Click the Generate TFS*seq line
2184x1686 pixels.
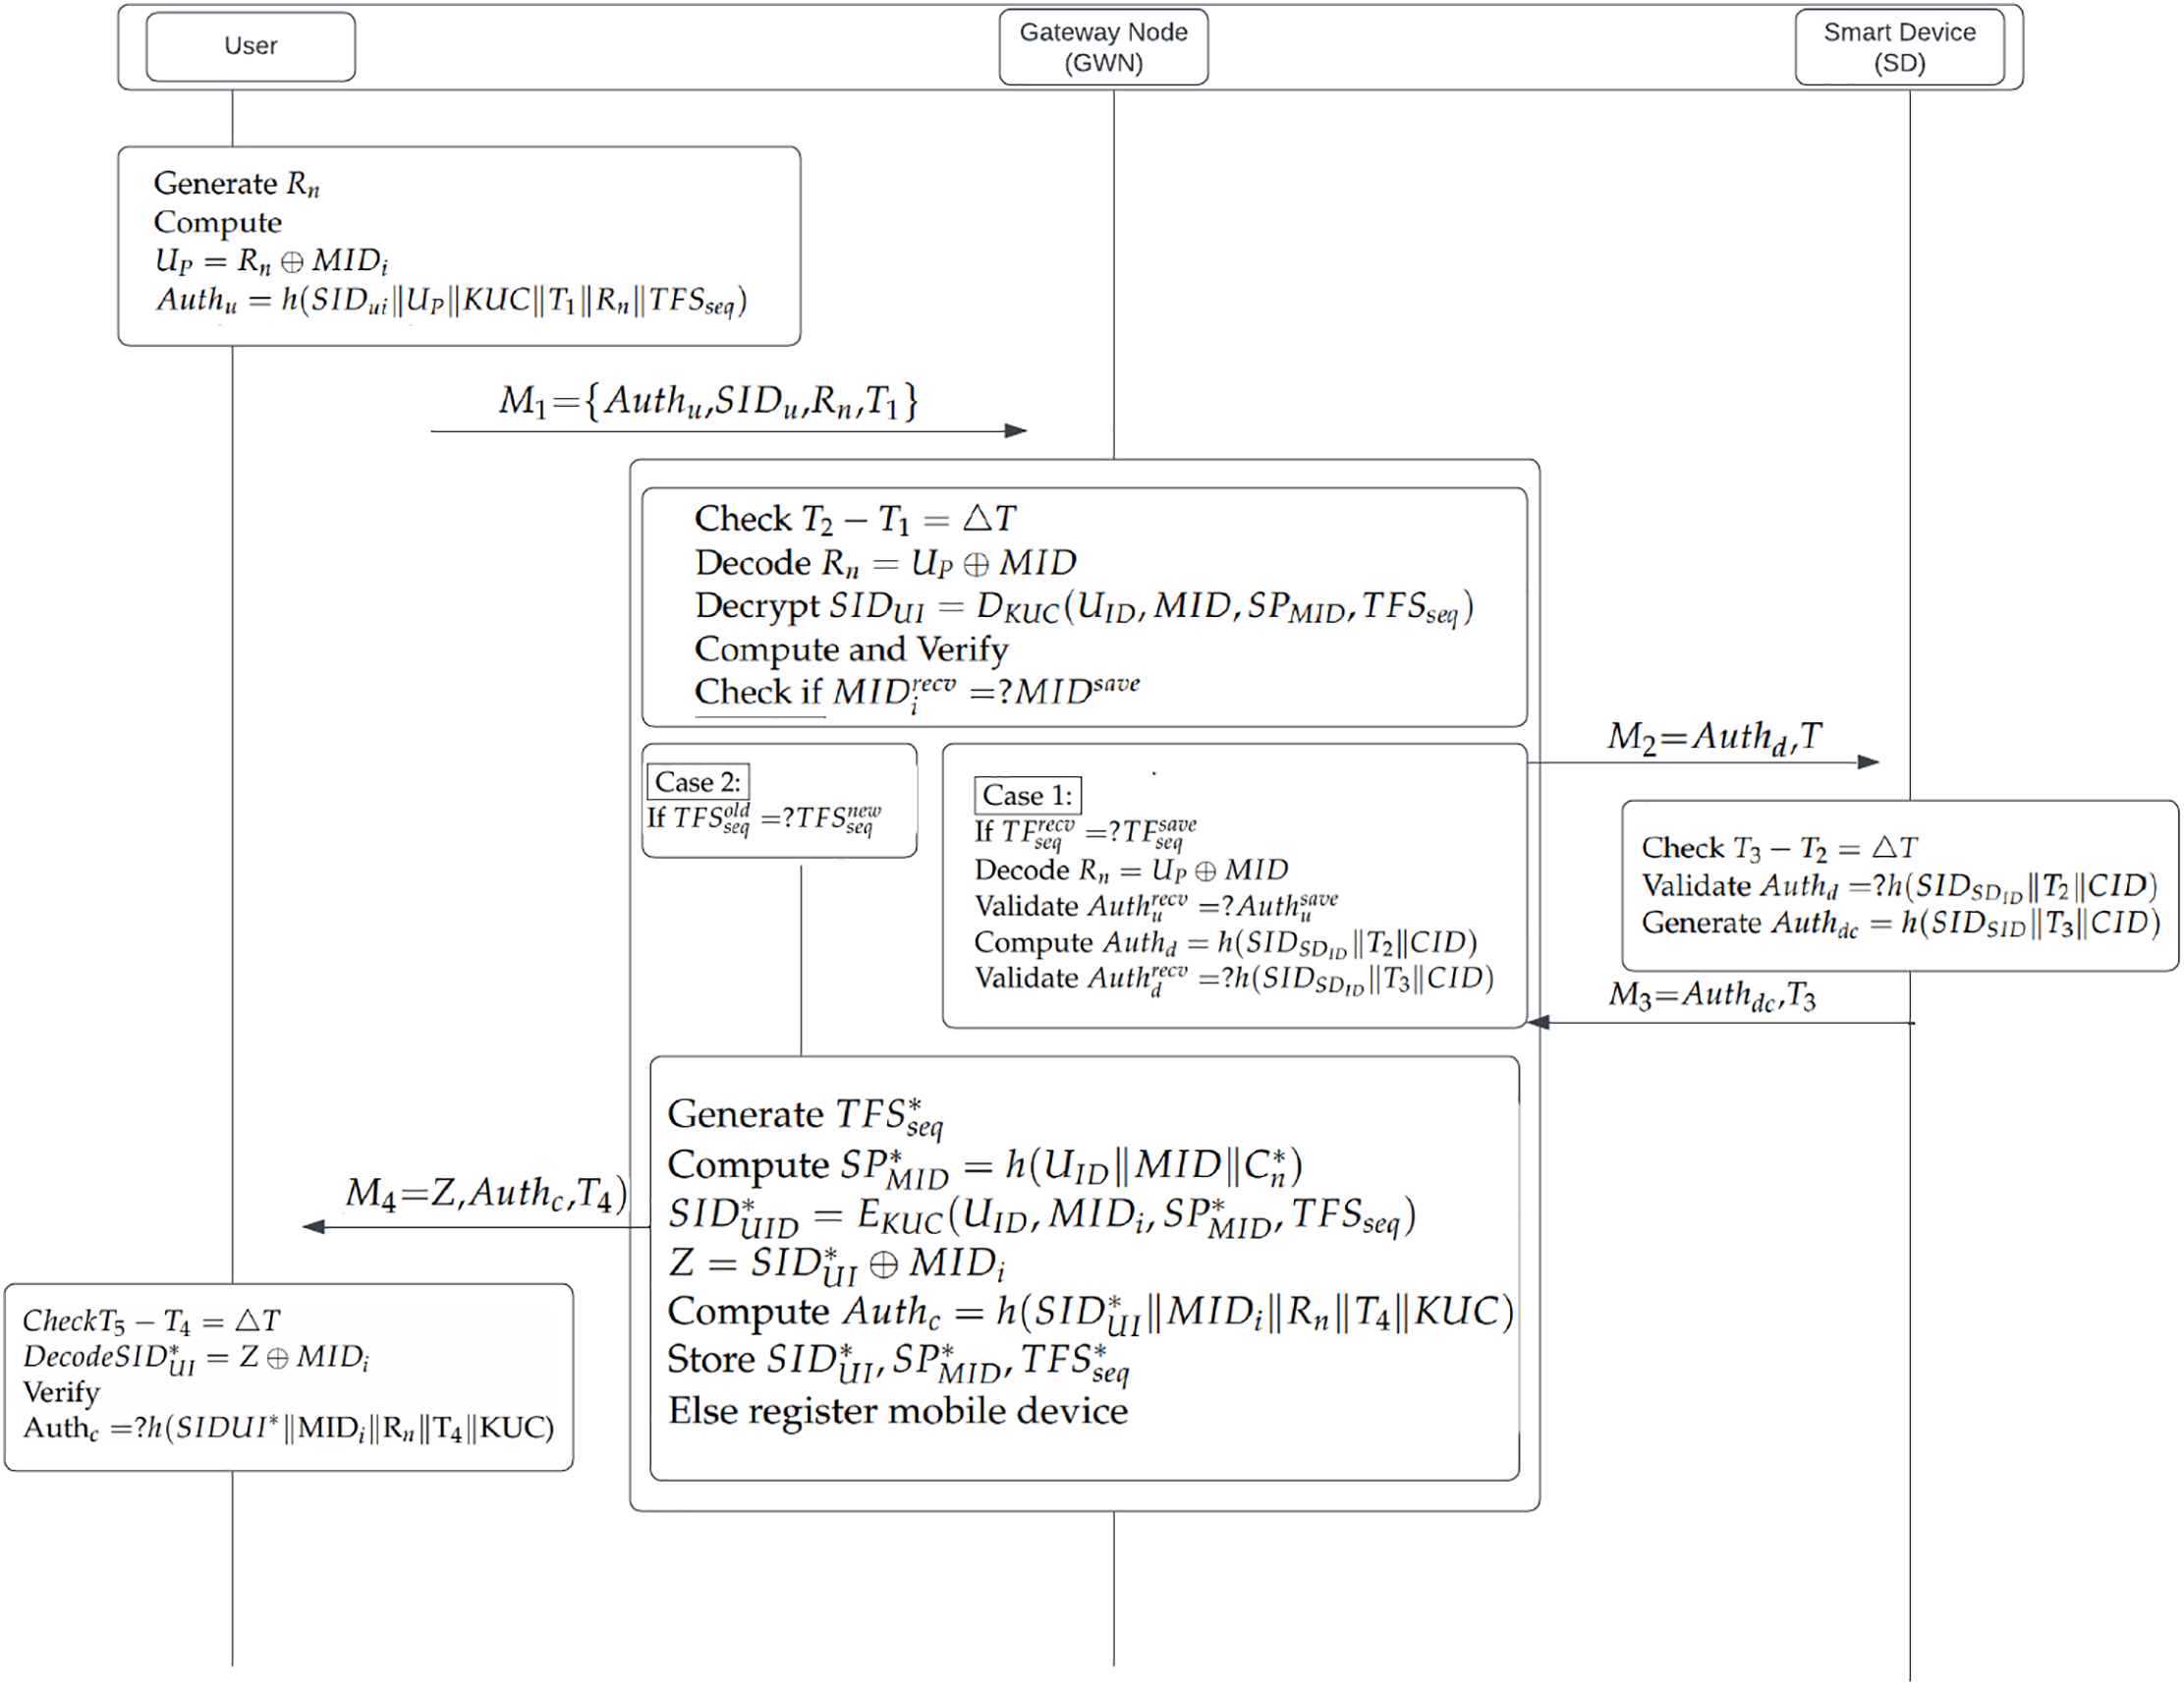[x=805, y=1115]
